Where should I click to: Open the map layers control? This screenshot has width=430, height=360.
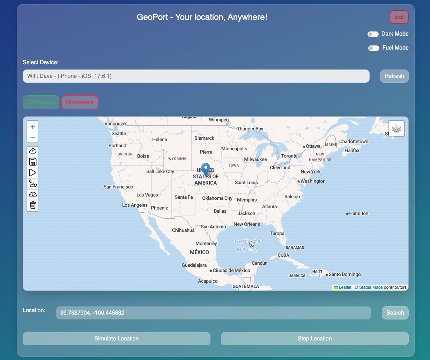[396, 128]
